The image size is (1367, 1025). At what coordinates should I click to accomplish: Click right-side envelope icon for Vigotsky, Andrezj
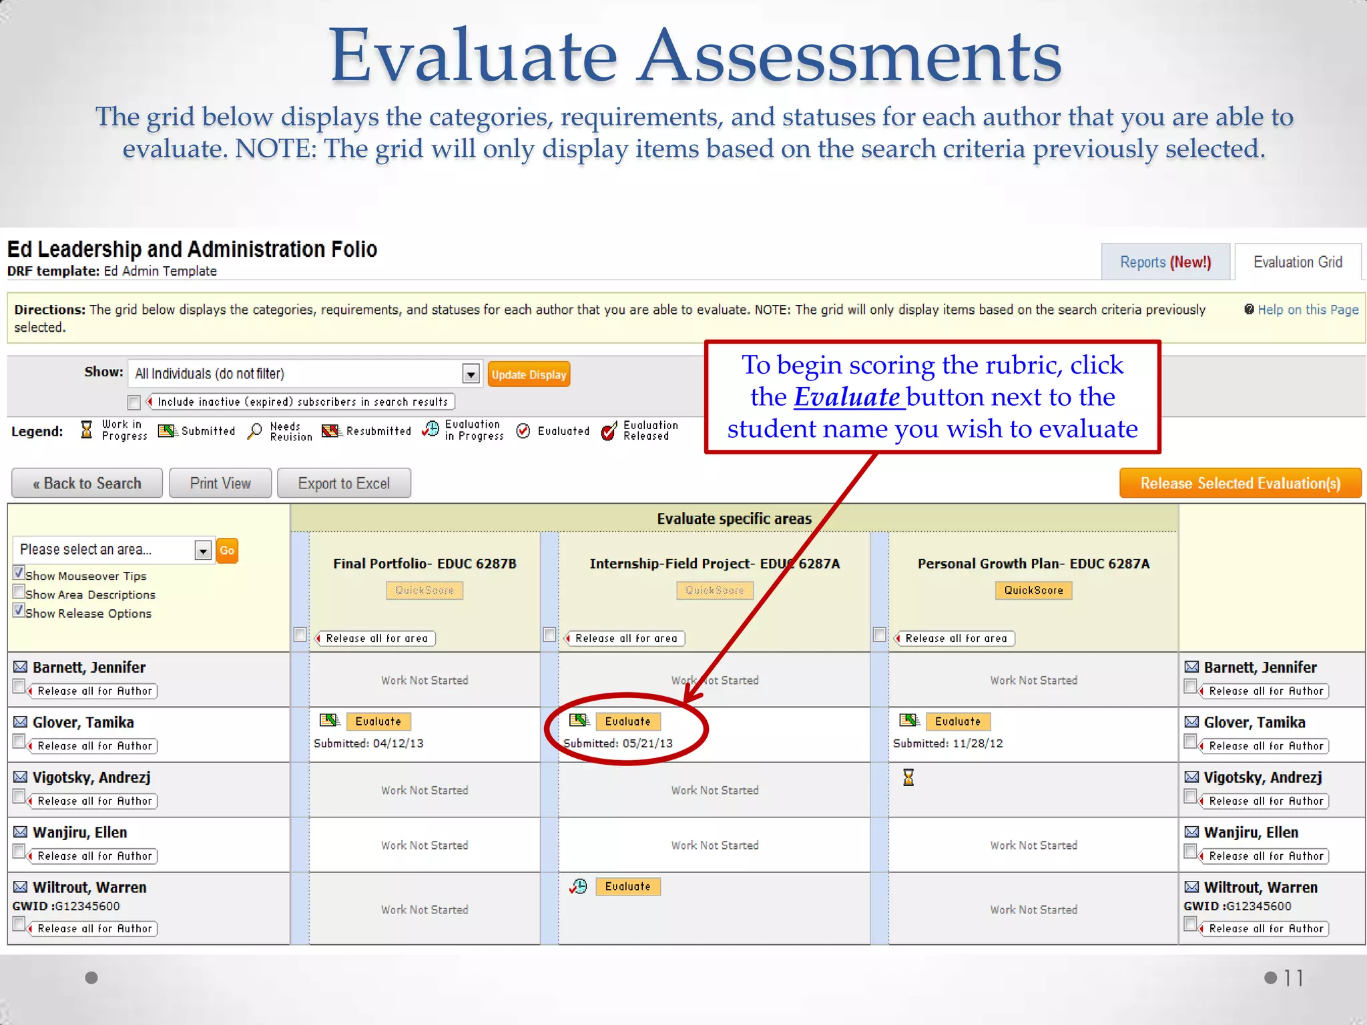pyautogui.click(x=1192, y=777)
